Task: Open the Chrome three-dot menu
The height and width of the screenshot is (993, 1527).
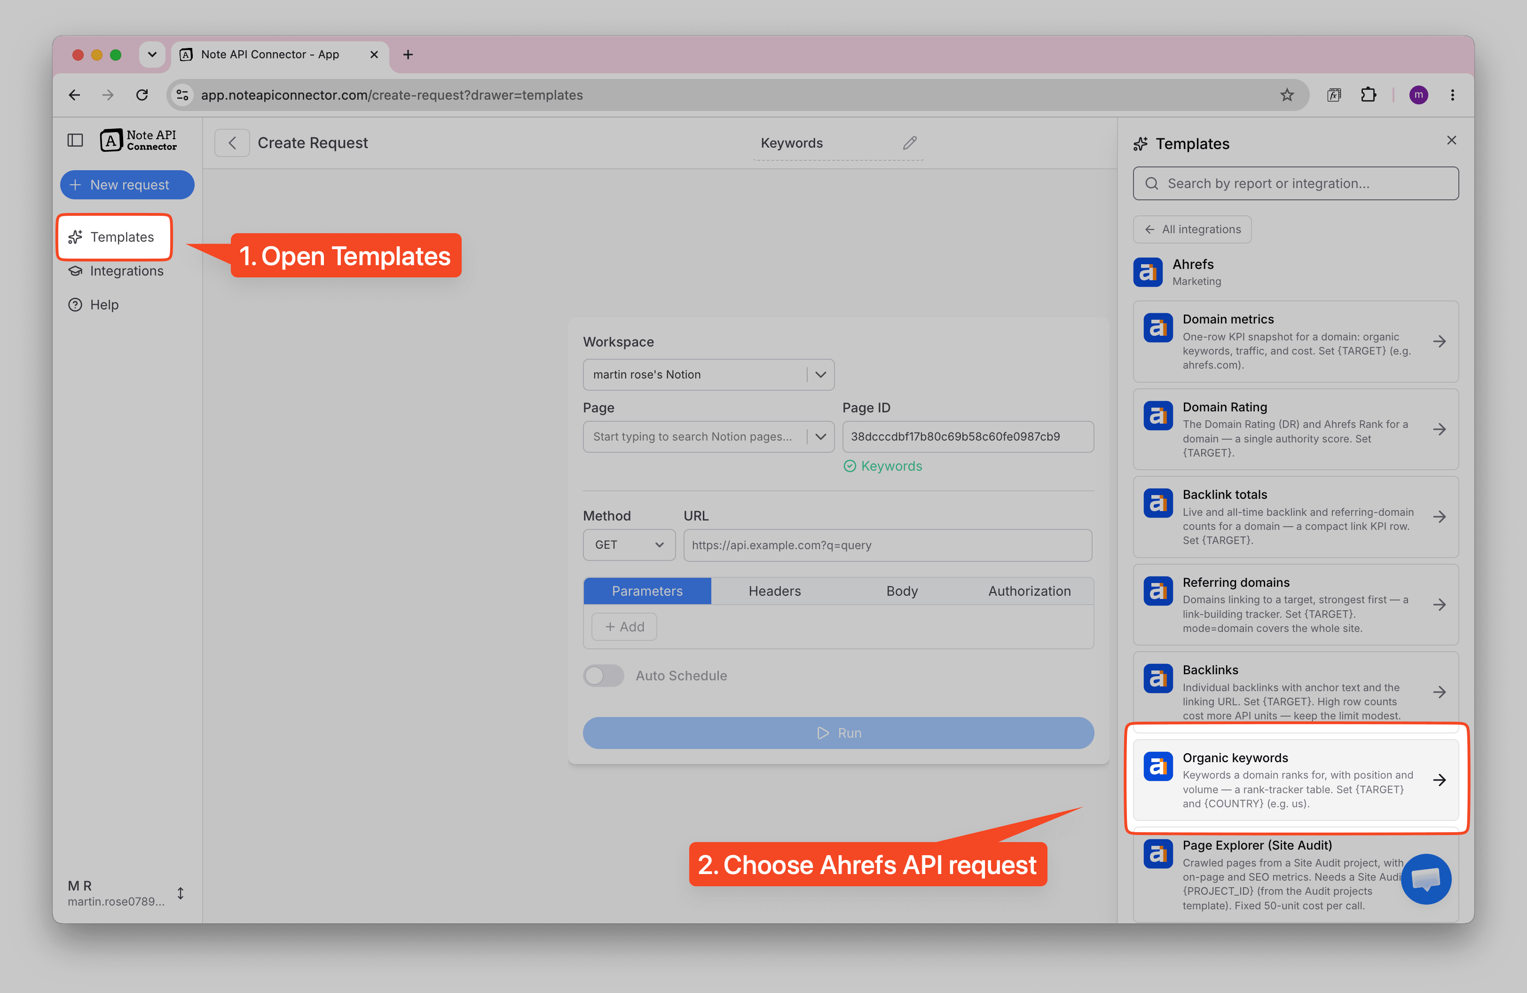Action: 1453,95
